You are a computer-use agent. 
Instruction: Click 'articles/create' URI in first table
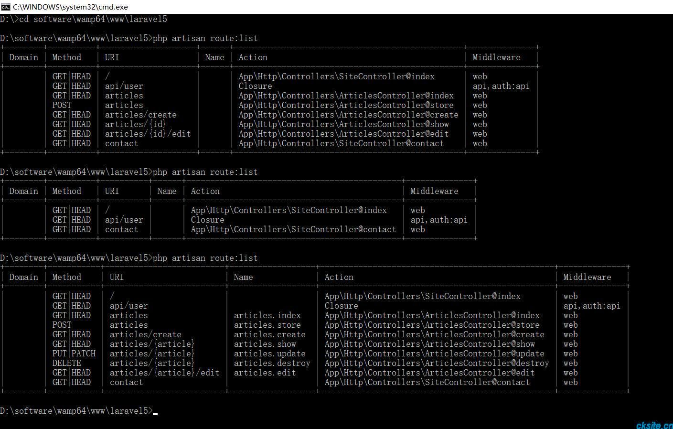click(140, 115)
